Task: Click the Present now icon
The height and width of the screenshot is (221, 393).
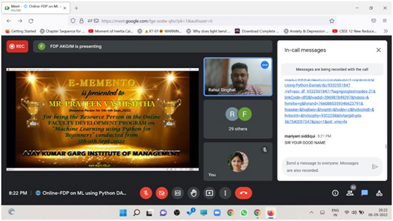Action: coord(209,193)
